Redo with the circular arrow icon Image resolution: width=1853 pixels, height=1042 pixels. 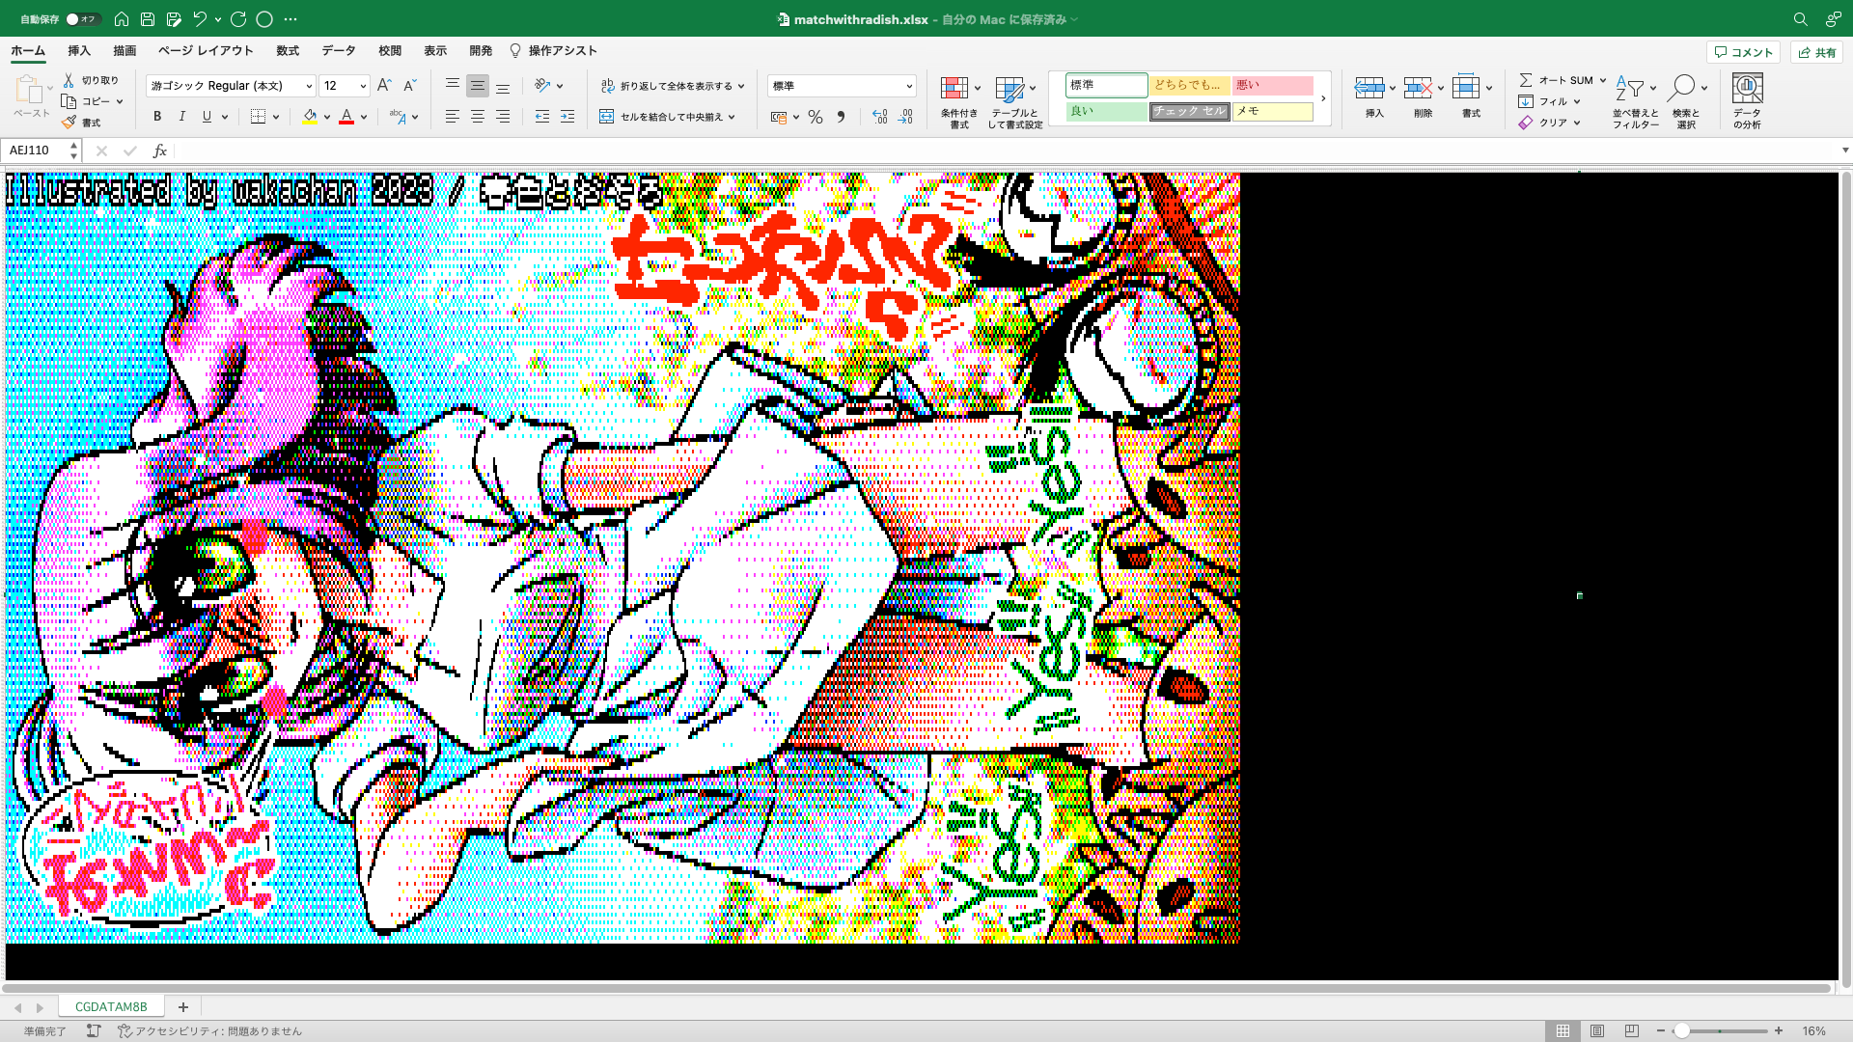click(x=238, y=19)
